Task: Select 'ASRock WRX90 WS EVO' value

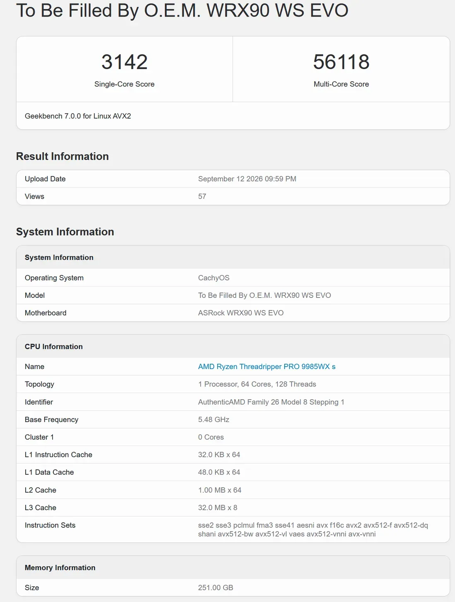Action: [241, 313]
